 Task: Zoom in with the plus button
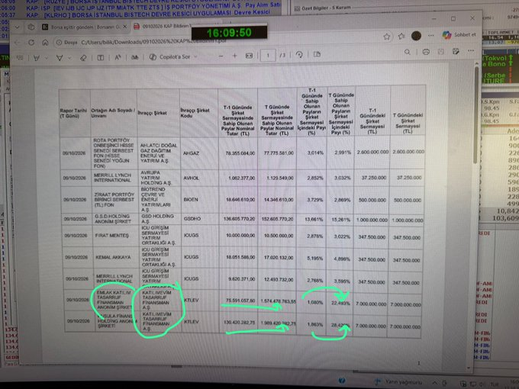point(234,56)
